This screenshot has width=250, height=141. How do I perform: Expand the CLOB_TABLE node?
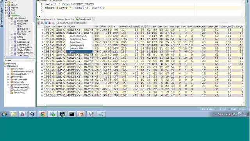pos(12,34)
